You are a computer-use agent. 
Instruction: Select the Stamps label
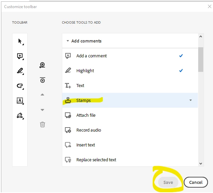coord(83,101)
